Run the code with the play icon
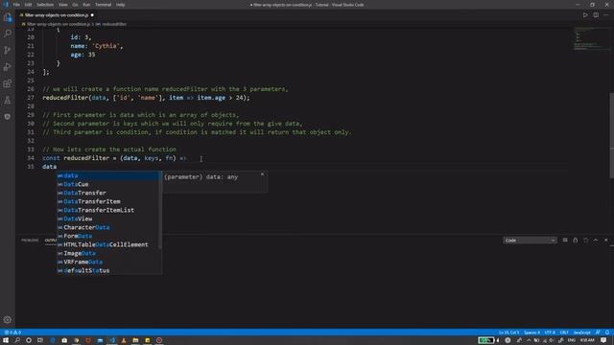The image size is (614, 345). [585, 15]
